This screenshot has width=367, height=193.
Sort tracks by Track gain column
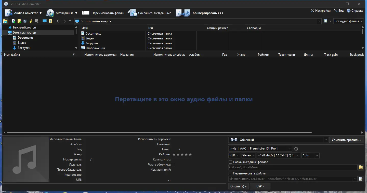click(x=331, y=55)
